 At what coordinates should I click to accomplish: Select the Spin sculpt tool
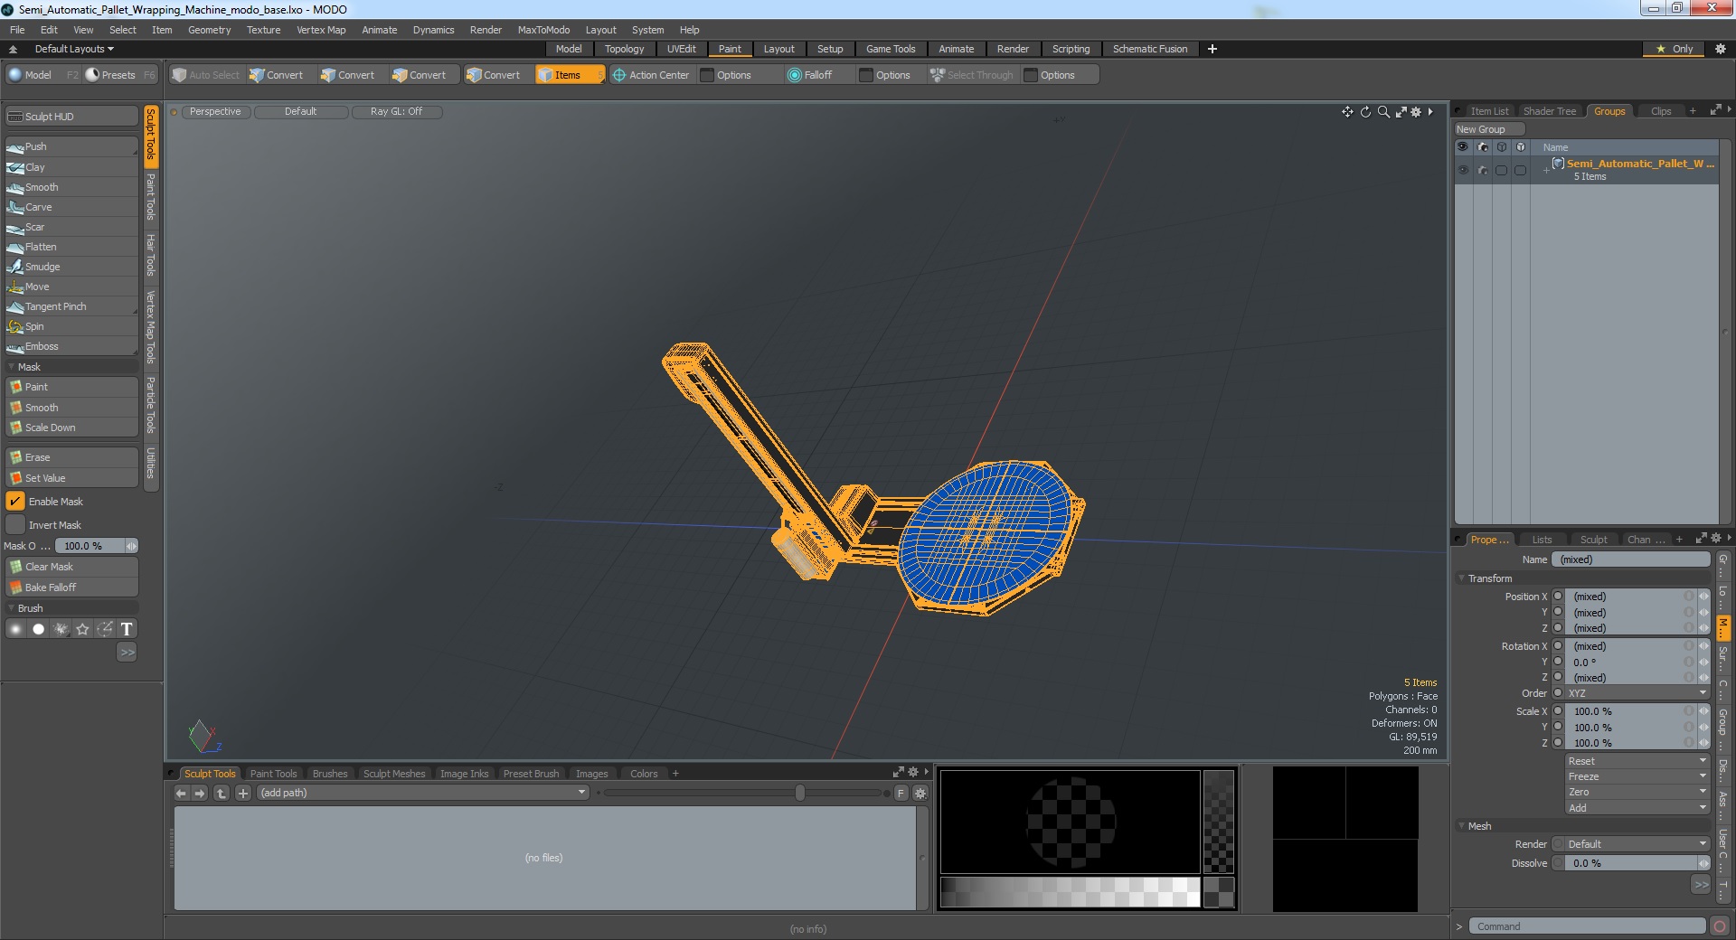[71, 326]
